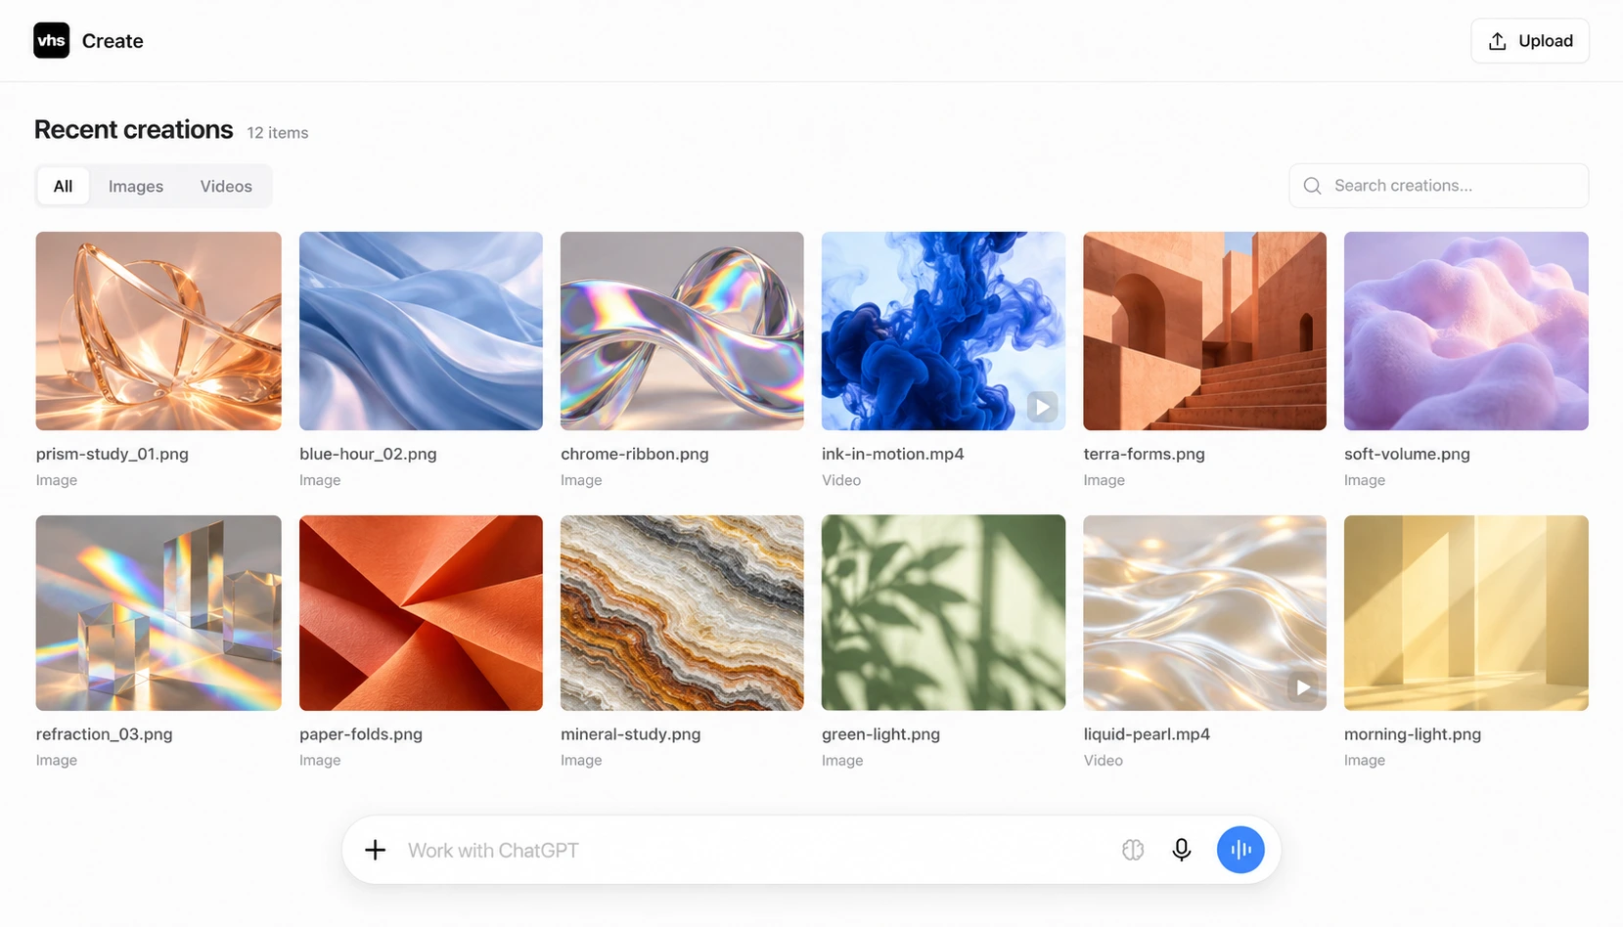Screen dimensions: 1623x927
Task: Play the ink-in-motion.mp4 video icon
Action: pyautogui.click(x=1042, y=406)
